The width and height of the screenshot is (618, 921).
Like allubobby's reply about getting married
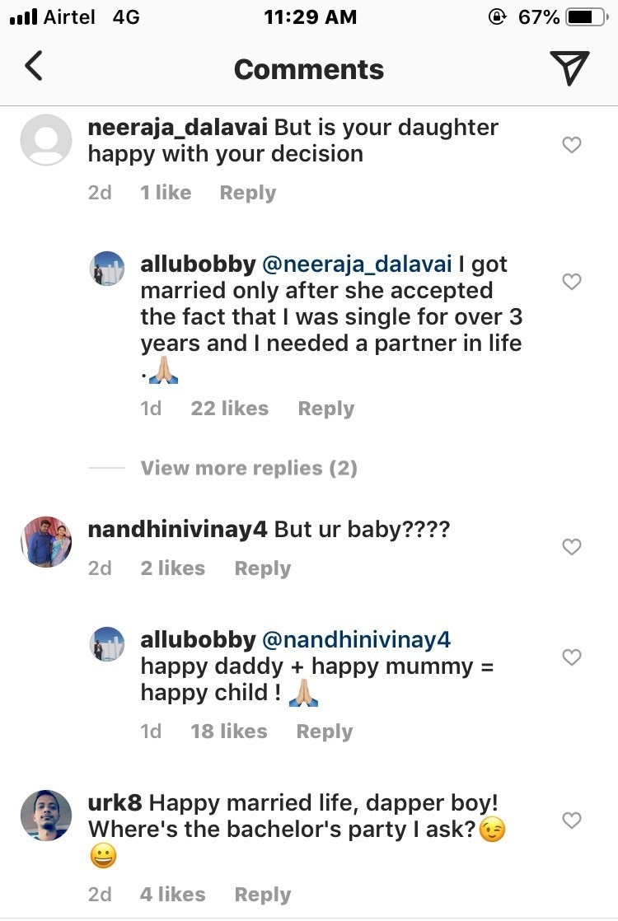click(571, 282)
